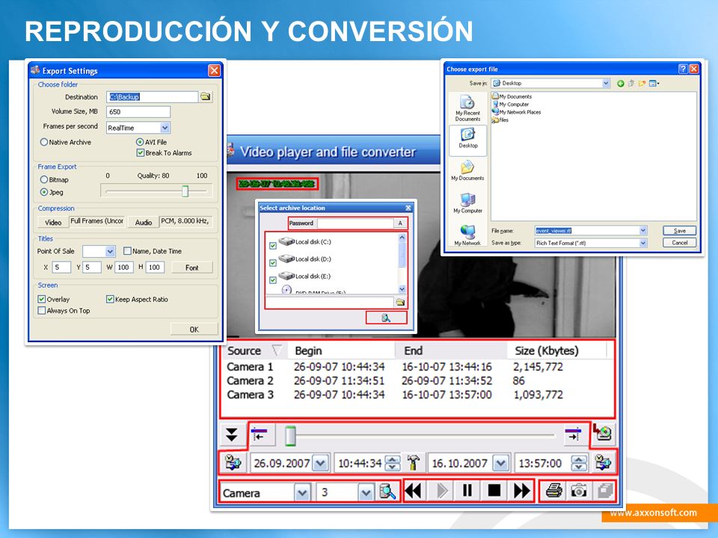Click the play button in player
Image resolution: width=718 pixels, height=538 pixels.
point(441,492)
